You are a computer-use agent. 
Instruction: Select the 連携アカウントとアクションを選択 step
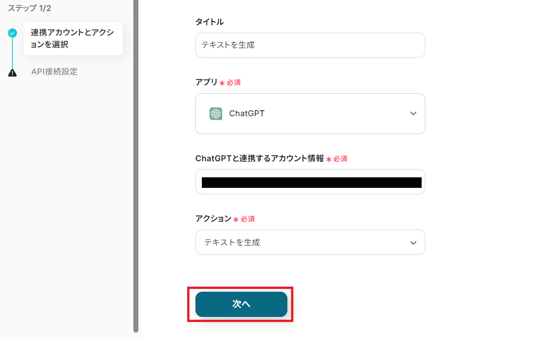click(73, 39)
